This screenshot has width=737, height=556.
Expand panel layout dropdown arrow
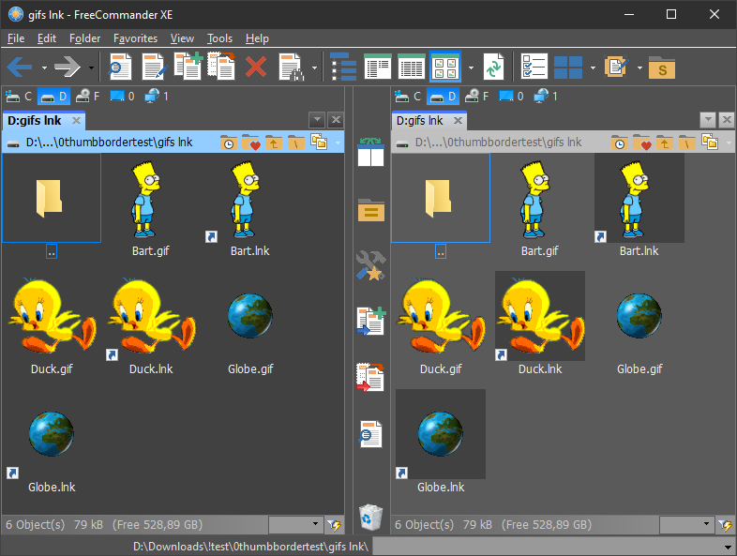click(x=593, y=68)
